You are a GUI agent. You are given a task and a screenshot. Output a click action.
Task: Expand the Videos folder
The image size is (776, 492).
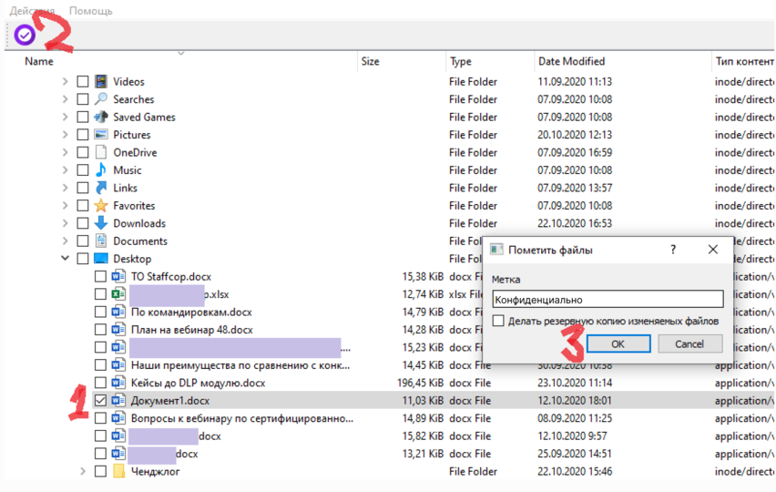point(65,81)
